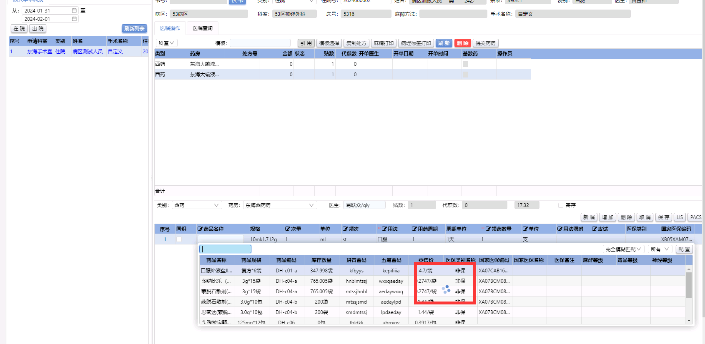Screen dimensions: 705x344
Task: Click the edit icon on 用药周期 column header
Action: [x=414, y=229]
